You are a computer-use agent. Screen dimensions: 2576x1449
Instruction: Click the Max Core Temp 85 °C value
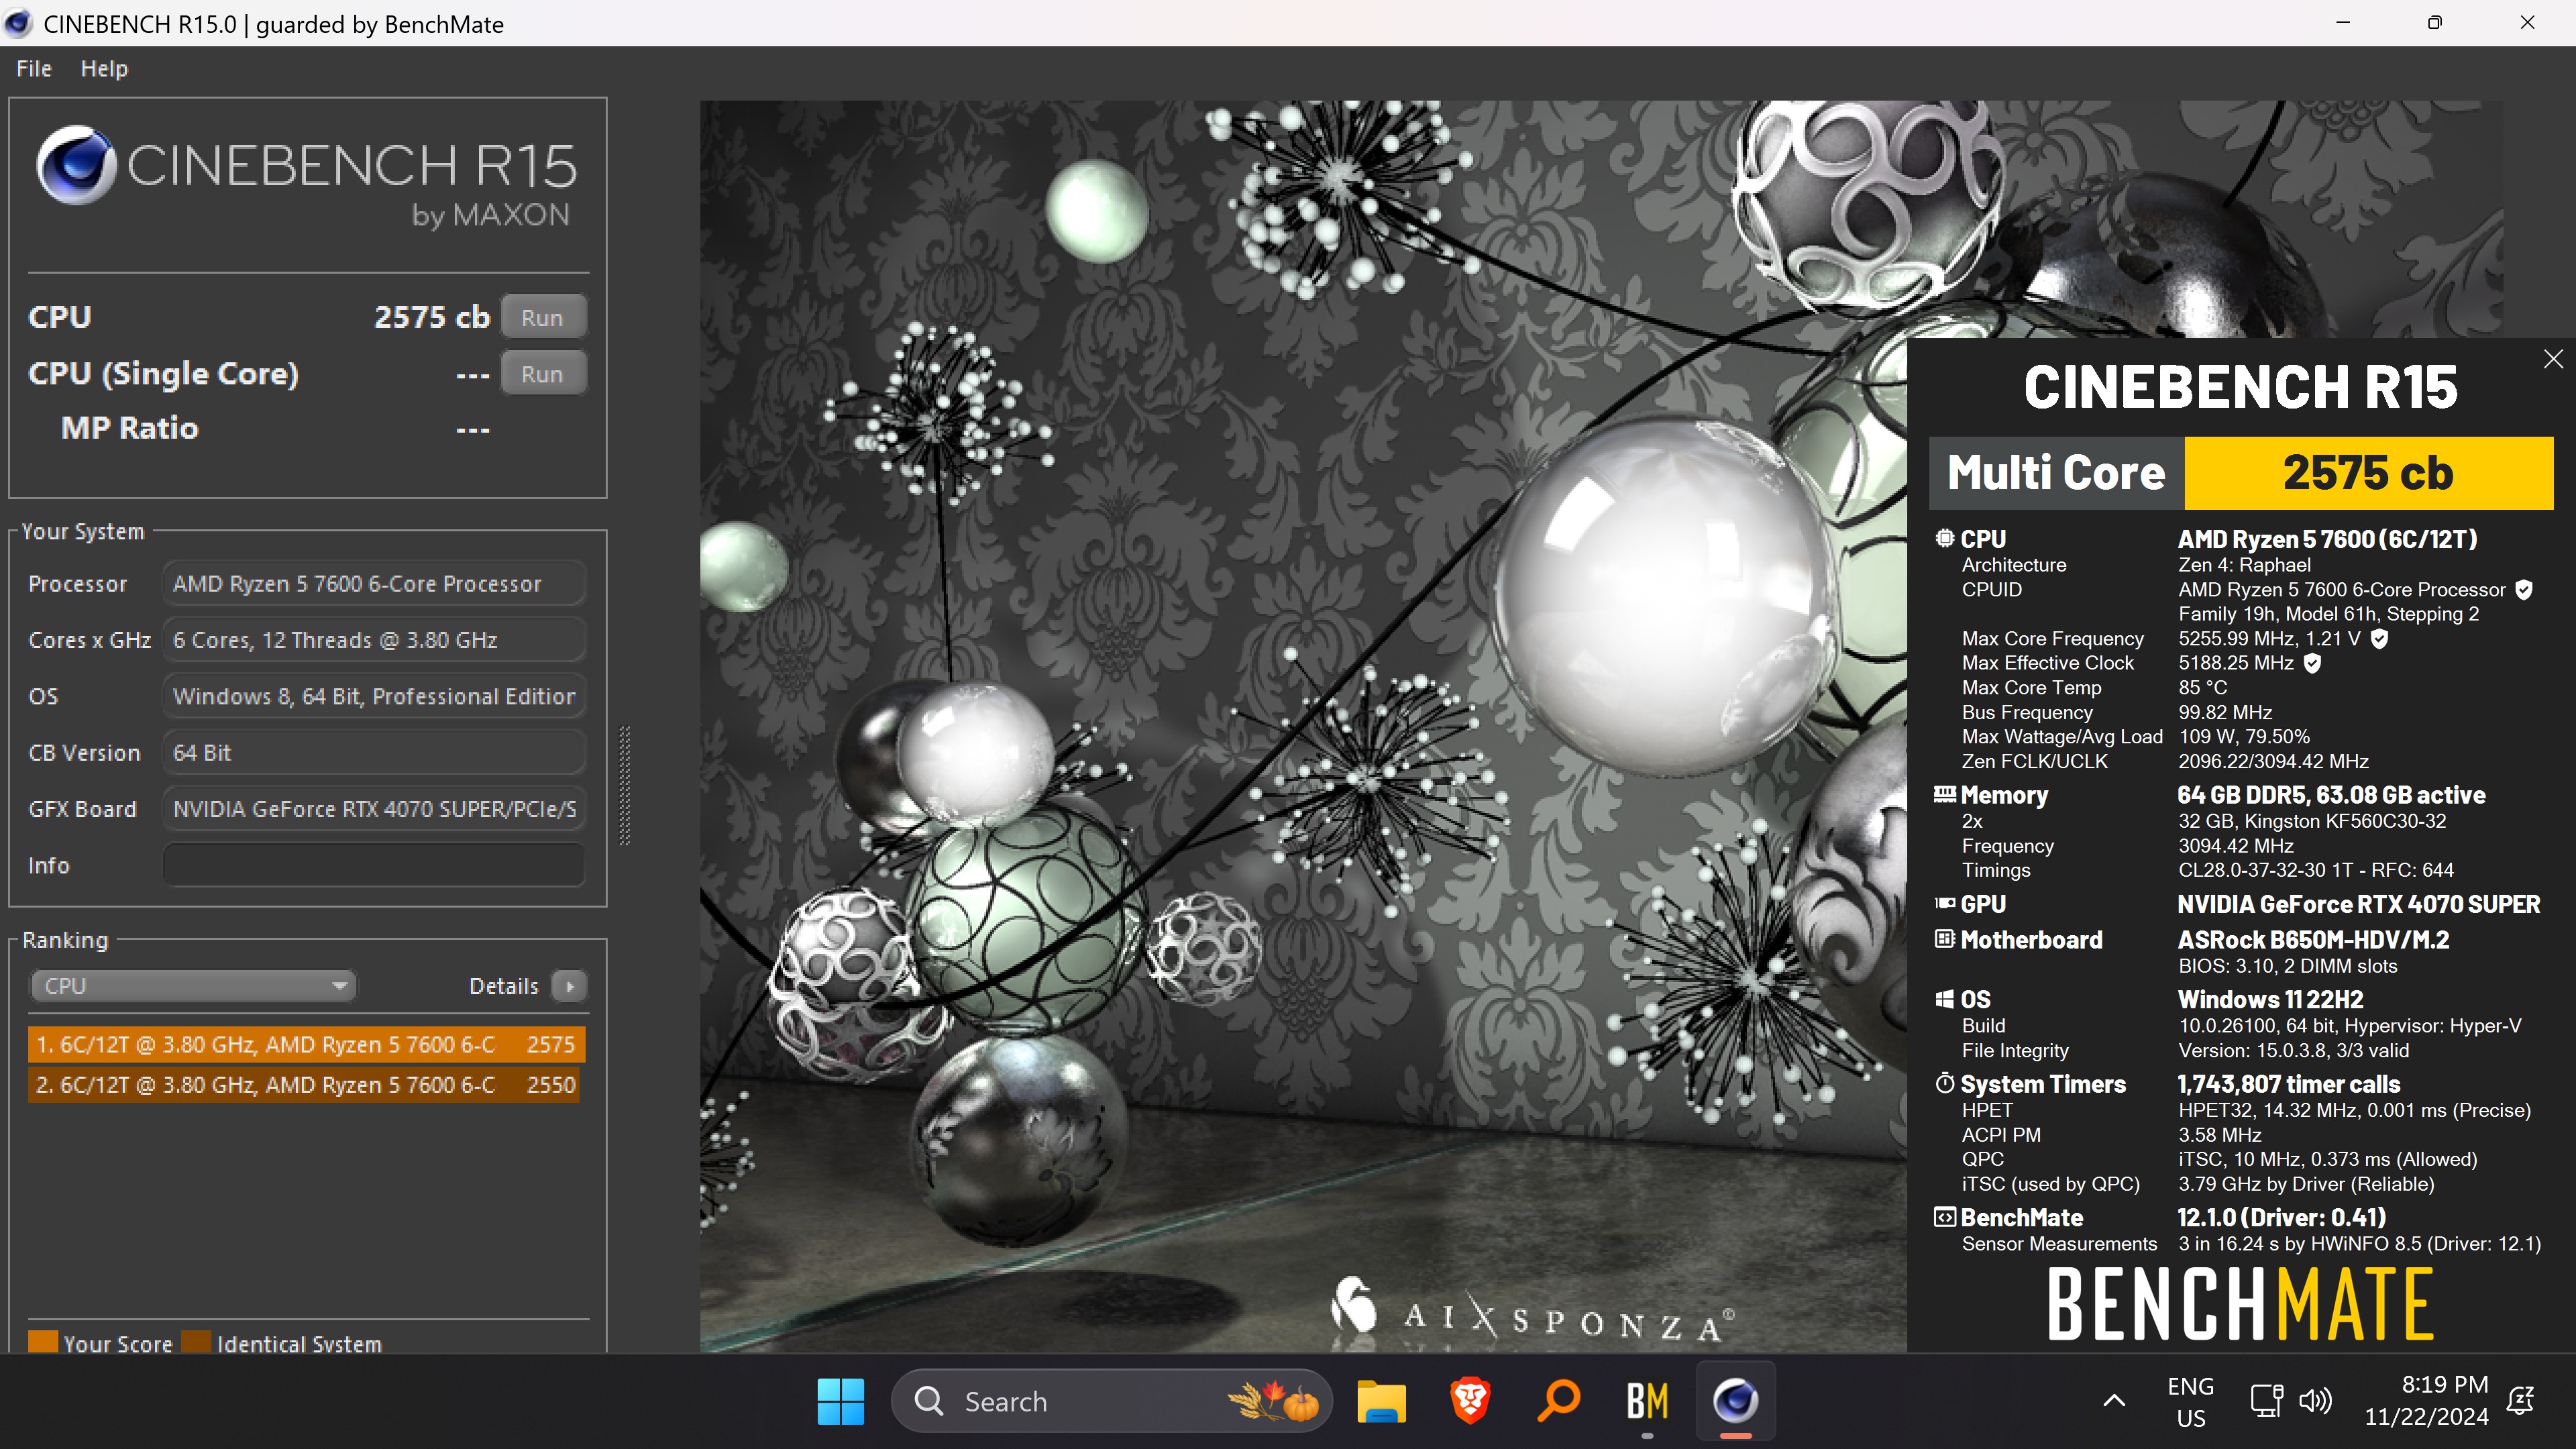[2202, 688]
